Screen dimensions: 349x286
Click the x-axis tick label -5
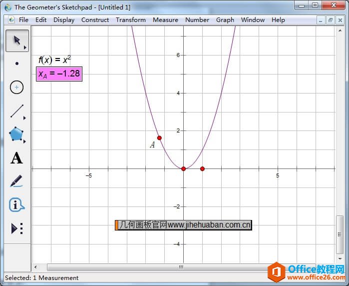point(89,175)
